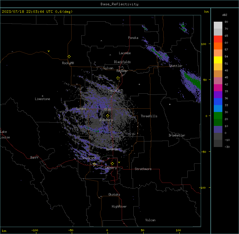Click the Okotoks city label
Viewport: 239px width, 234px height.
(114, 195)
